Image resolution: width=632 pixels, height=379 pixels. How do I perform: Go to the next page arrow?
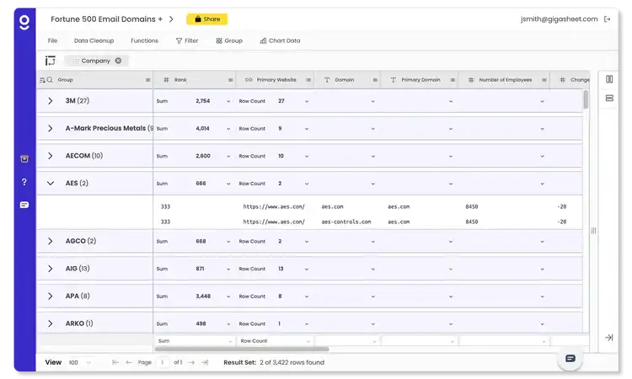[191, 362]
